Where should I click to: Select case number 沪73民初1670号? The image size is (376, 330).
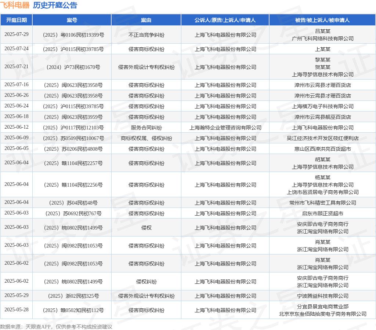pos(73,67)
